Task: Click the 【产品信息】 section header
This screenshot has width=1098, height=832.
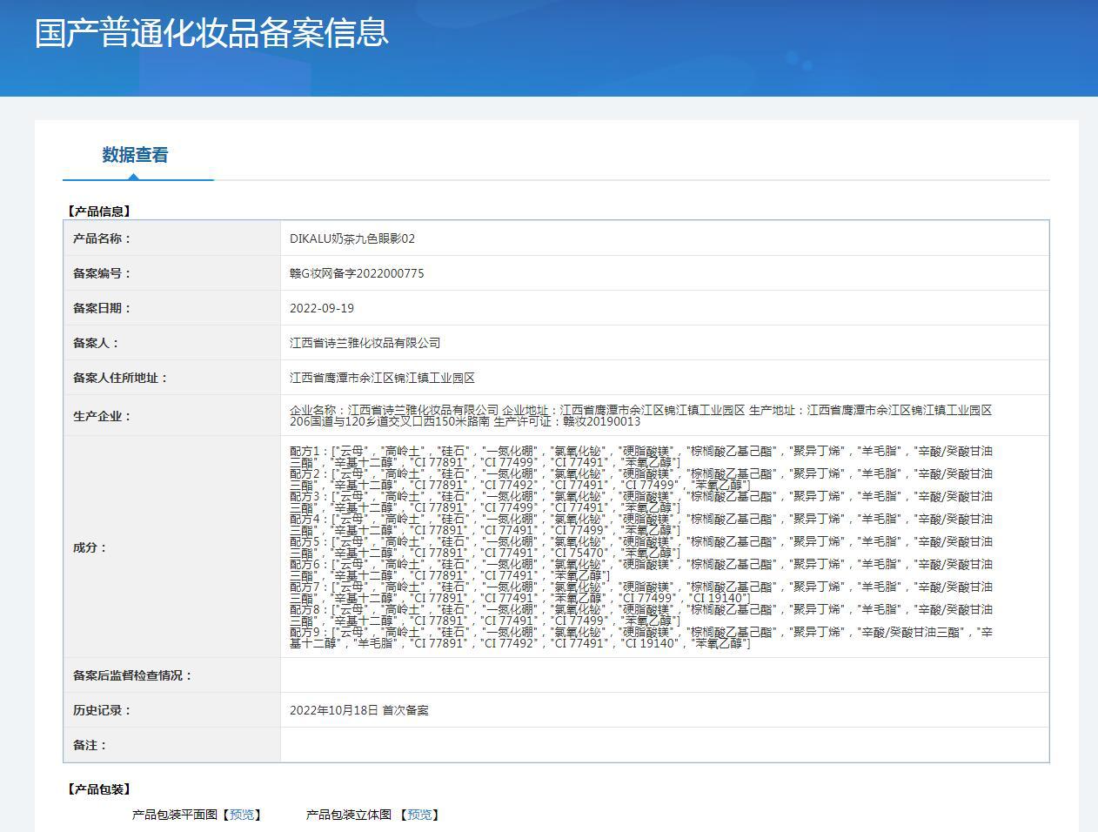Action: 98,211
